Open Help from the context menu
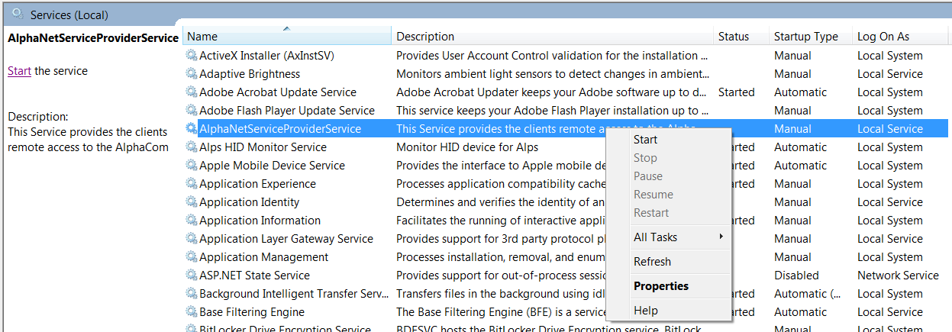Image resolution: width=952 pixels, height=332 pixels. coord(645,311)
